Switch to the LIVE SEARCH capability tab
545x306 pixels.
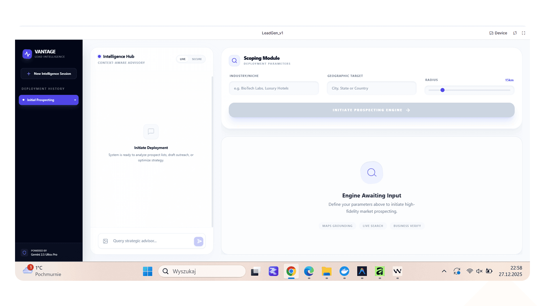coord(373,226)
